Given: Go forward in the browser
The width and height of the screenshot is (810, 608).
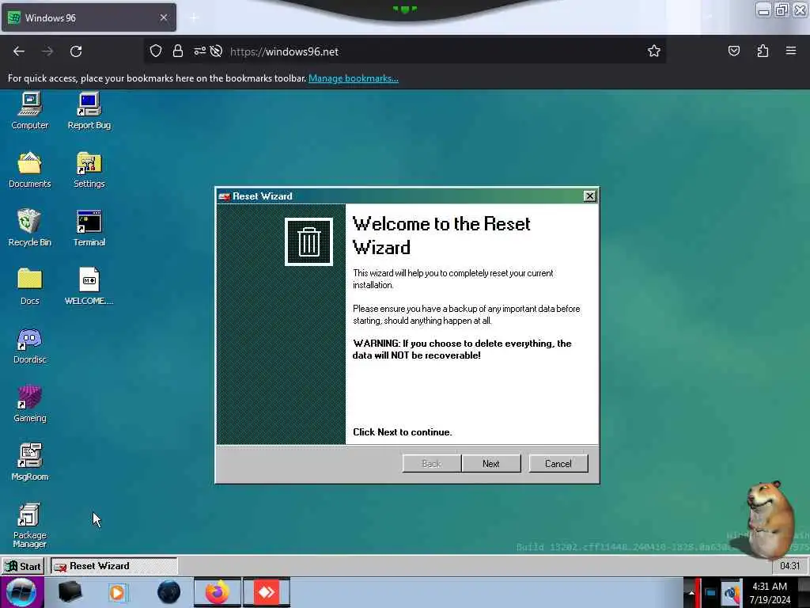Looking at the screenshot, I should pyautogui.click(x=47, y=51).
